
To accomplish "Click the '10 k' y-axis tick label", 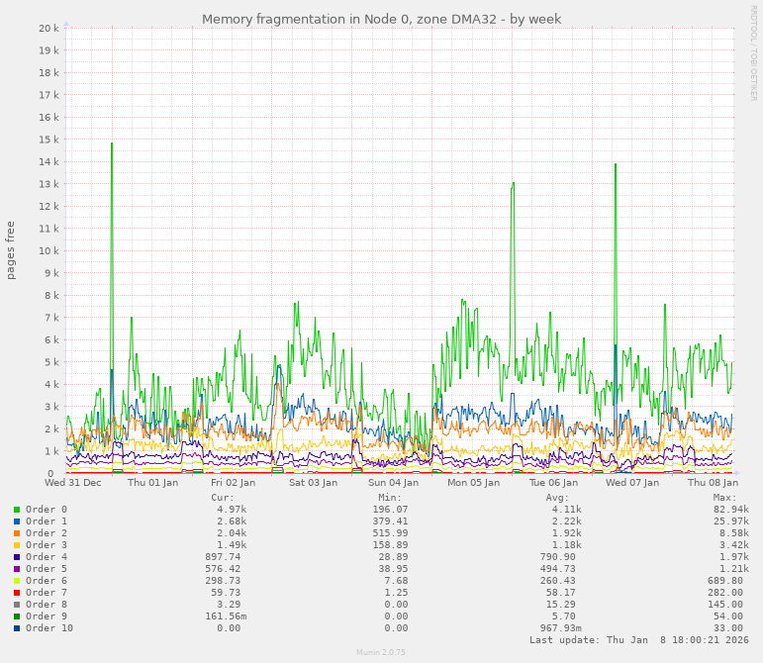I will (48, 251).
